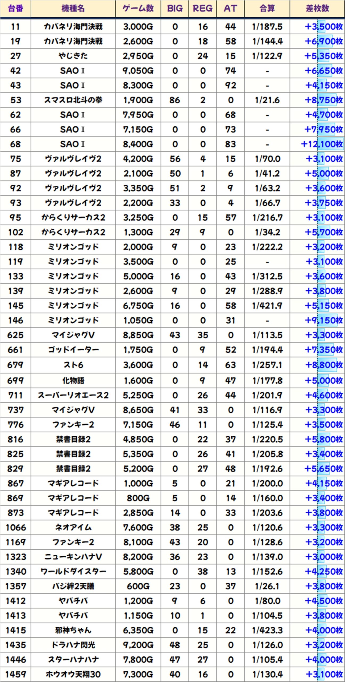345x682 pixels.
Task: Select the machine name "ニューキンハナV"
Action: pos(73,557)
